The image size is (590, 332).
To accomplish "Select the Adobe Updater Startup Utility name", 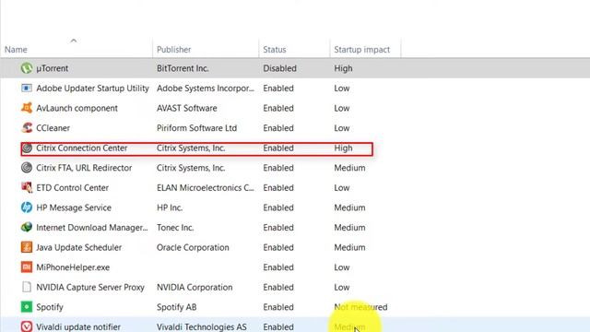I will pos(92,89).
